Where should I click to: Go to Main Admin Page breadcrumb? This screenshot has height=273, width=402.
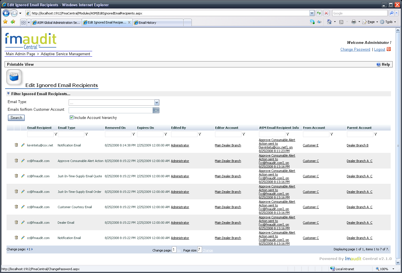(20, 54)
